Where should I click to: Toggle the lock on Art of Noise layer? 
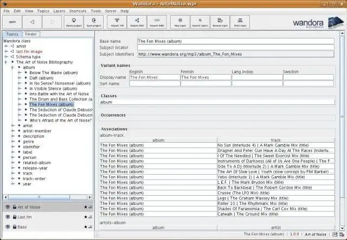[15, 207]
